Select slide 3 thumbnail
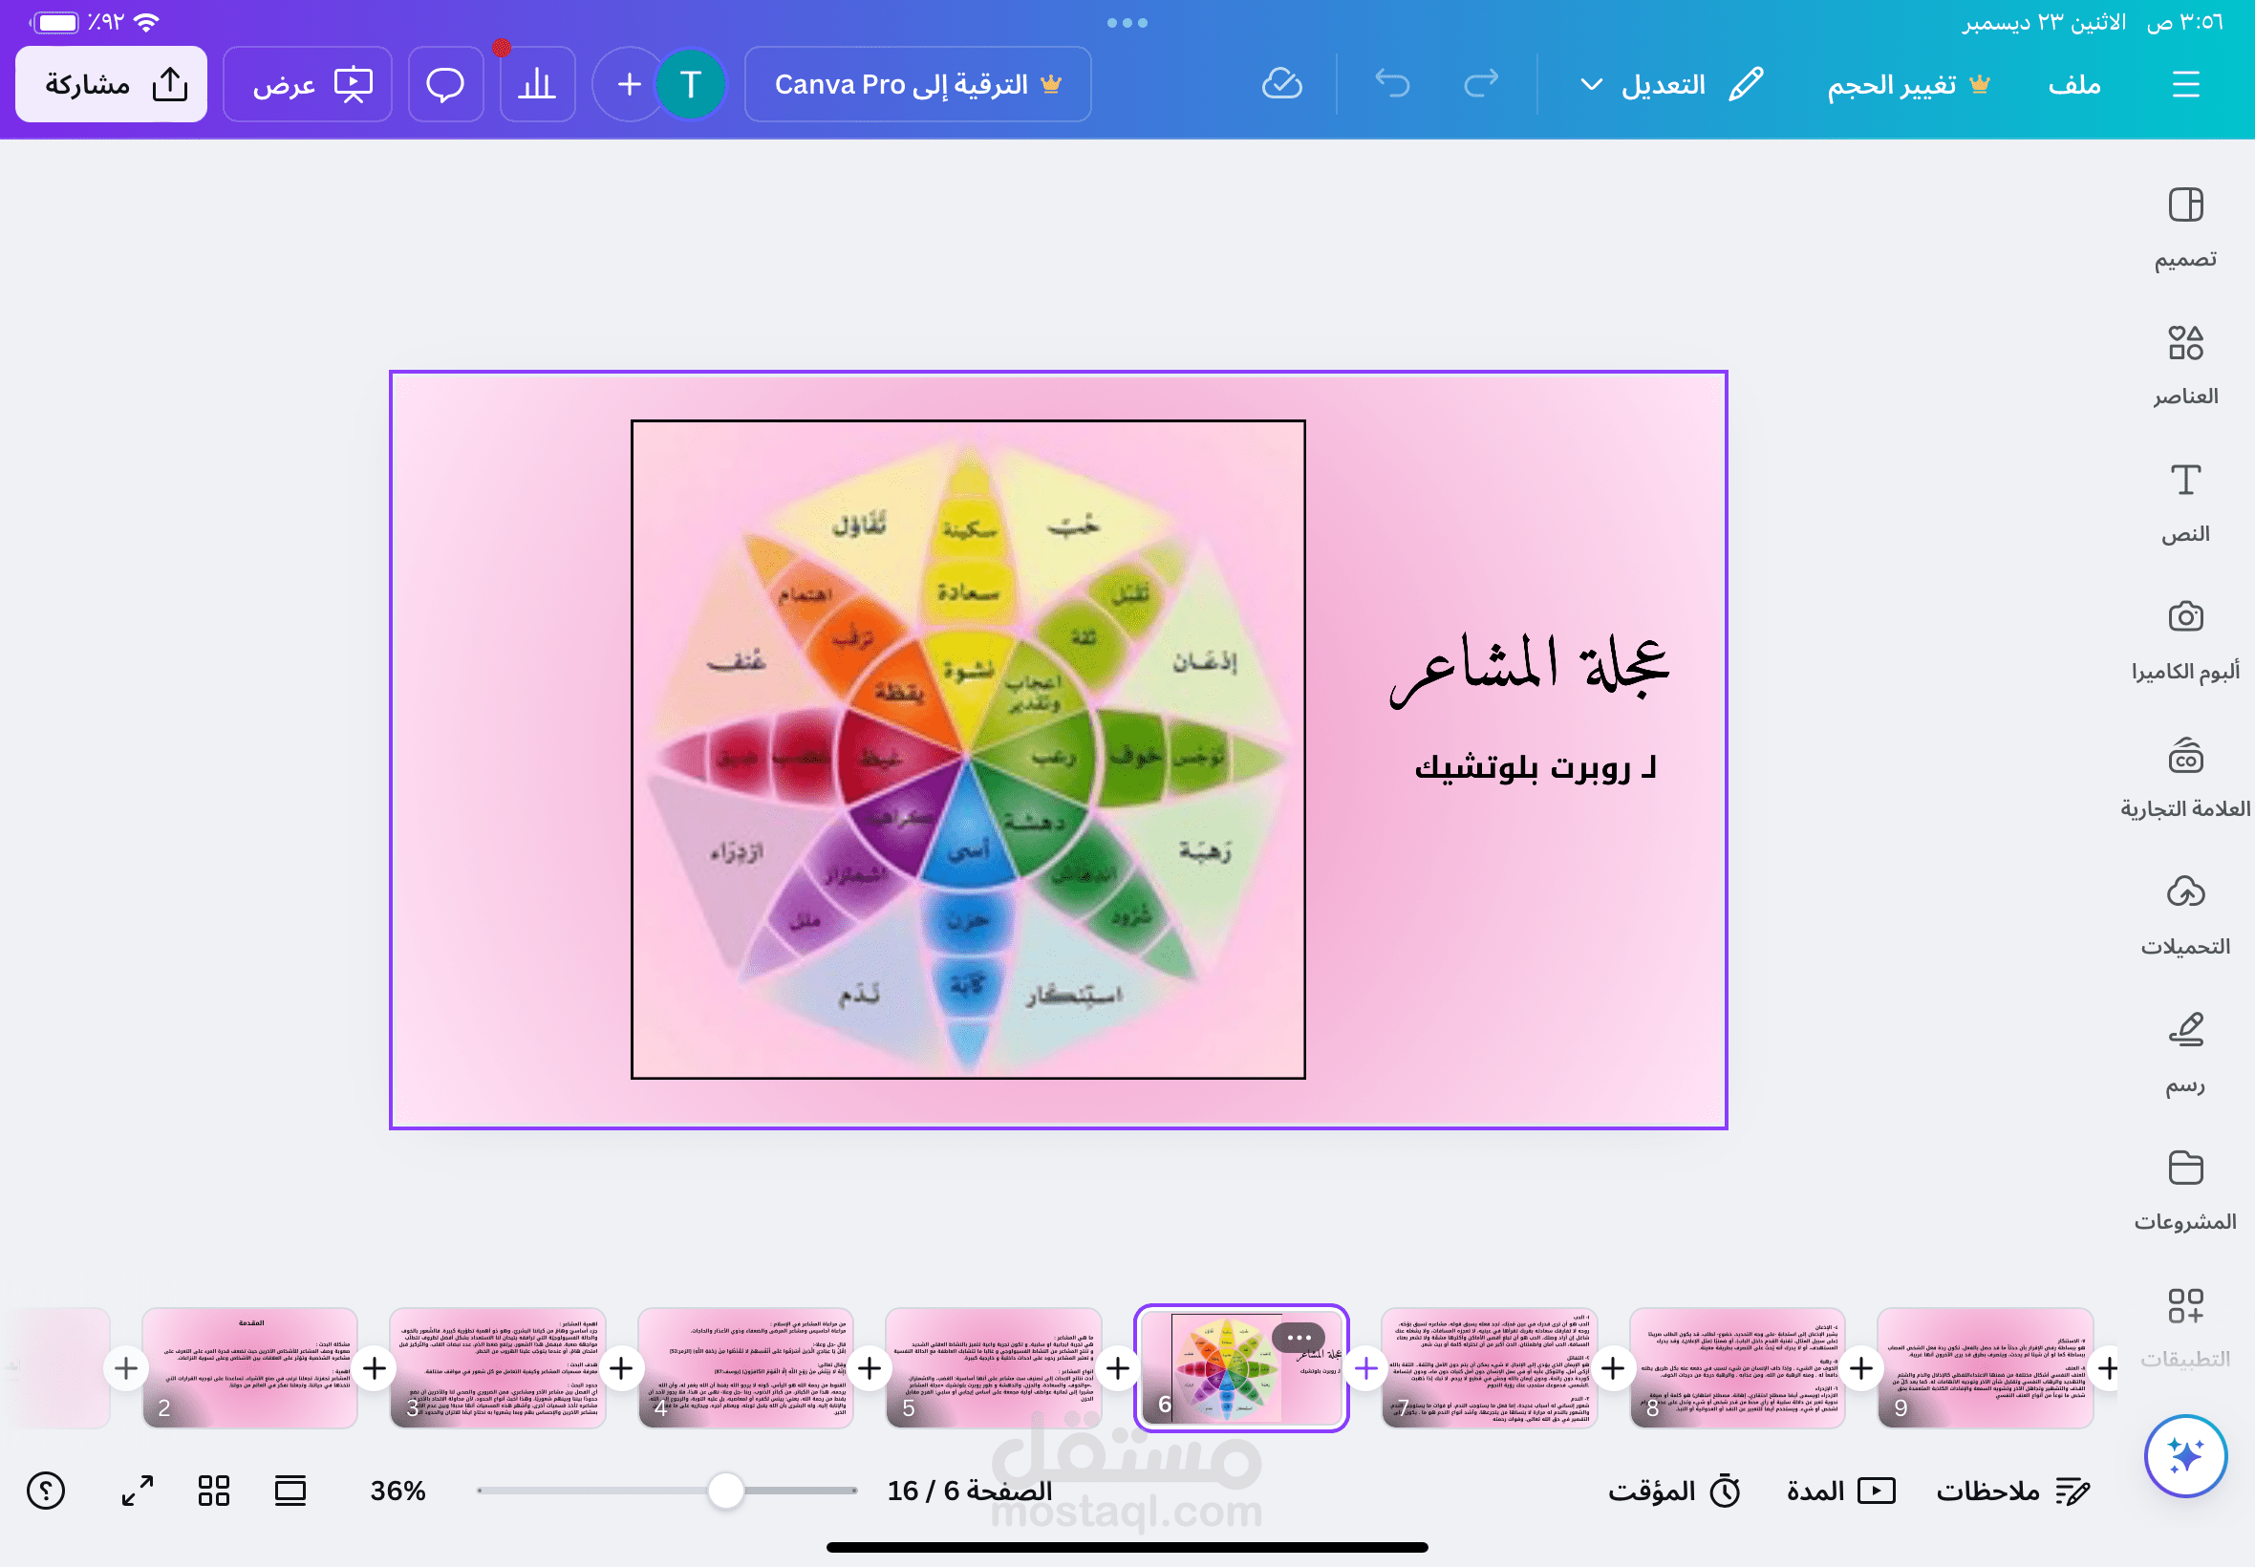Screen dimensions: 2255x1567 point(498,1367)
